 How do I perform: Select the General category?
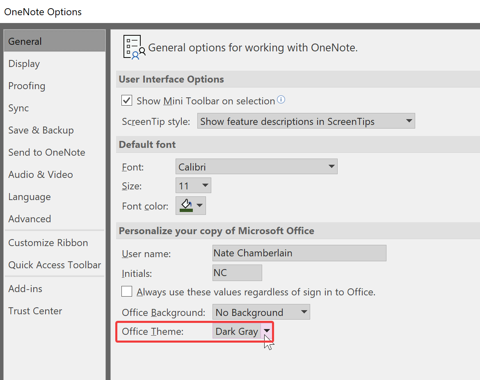pyautogui.click(x=55, y=41)
